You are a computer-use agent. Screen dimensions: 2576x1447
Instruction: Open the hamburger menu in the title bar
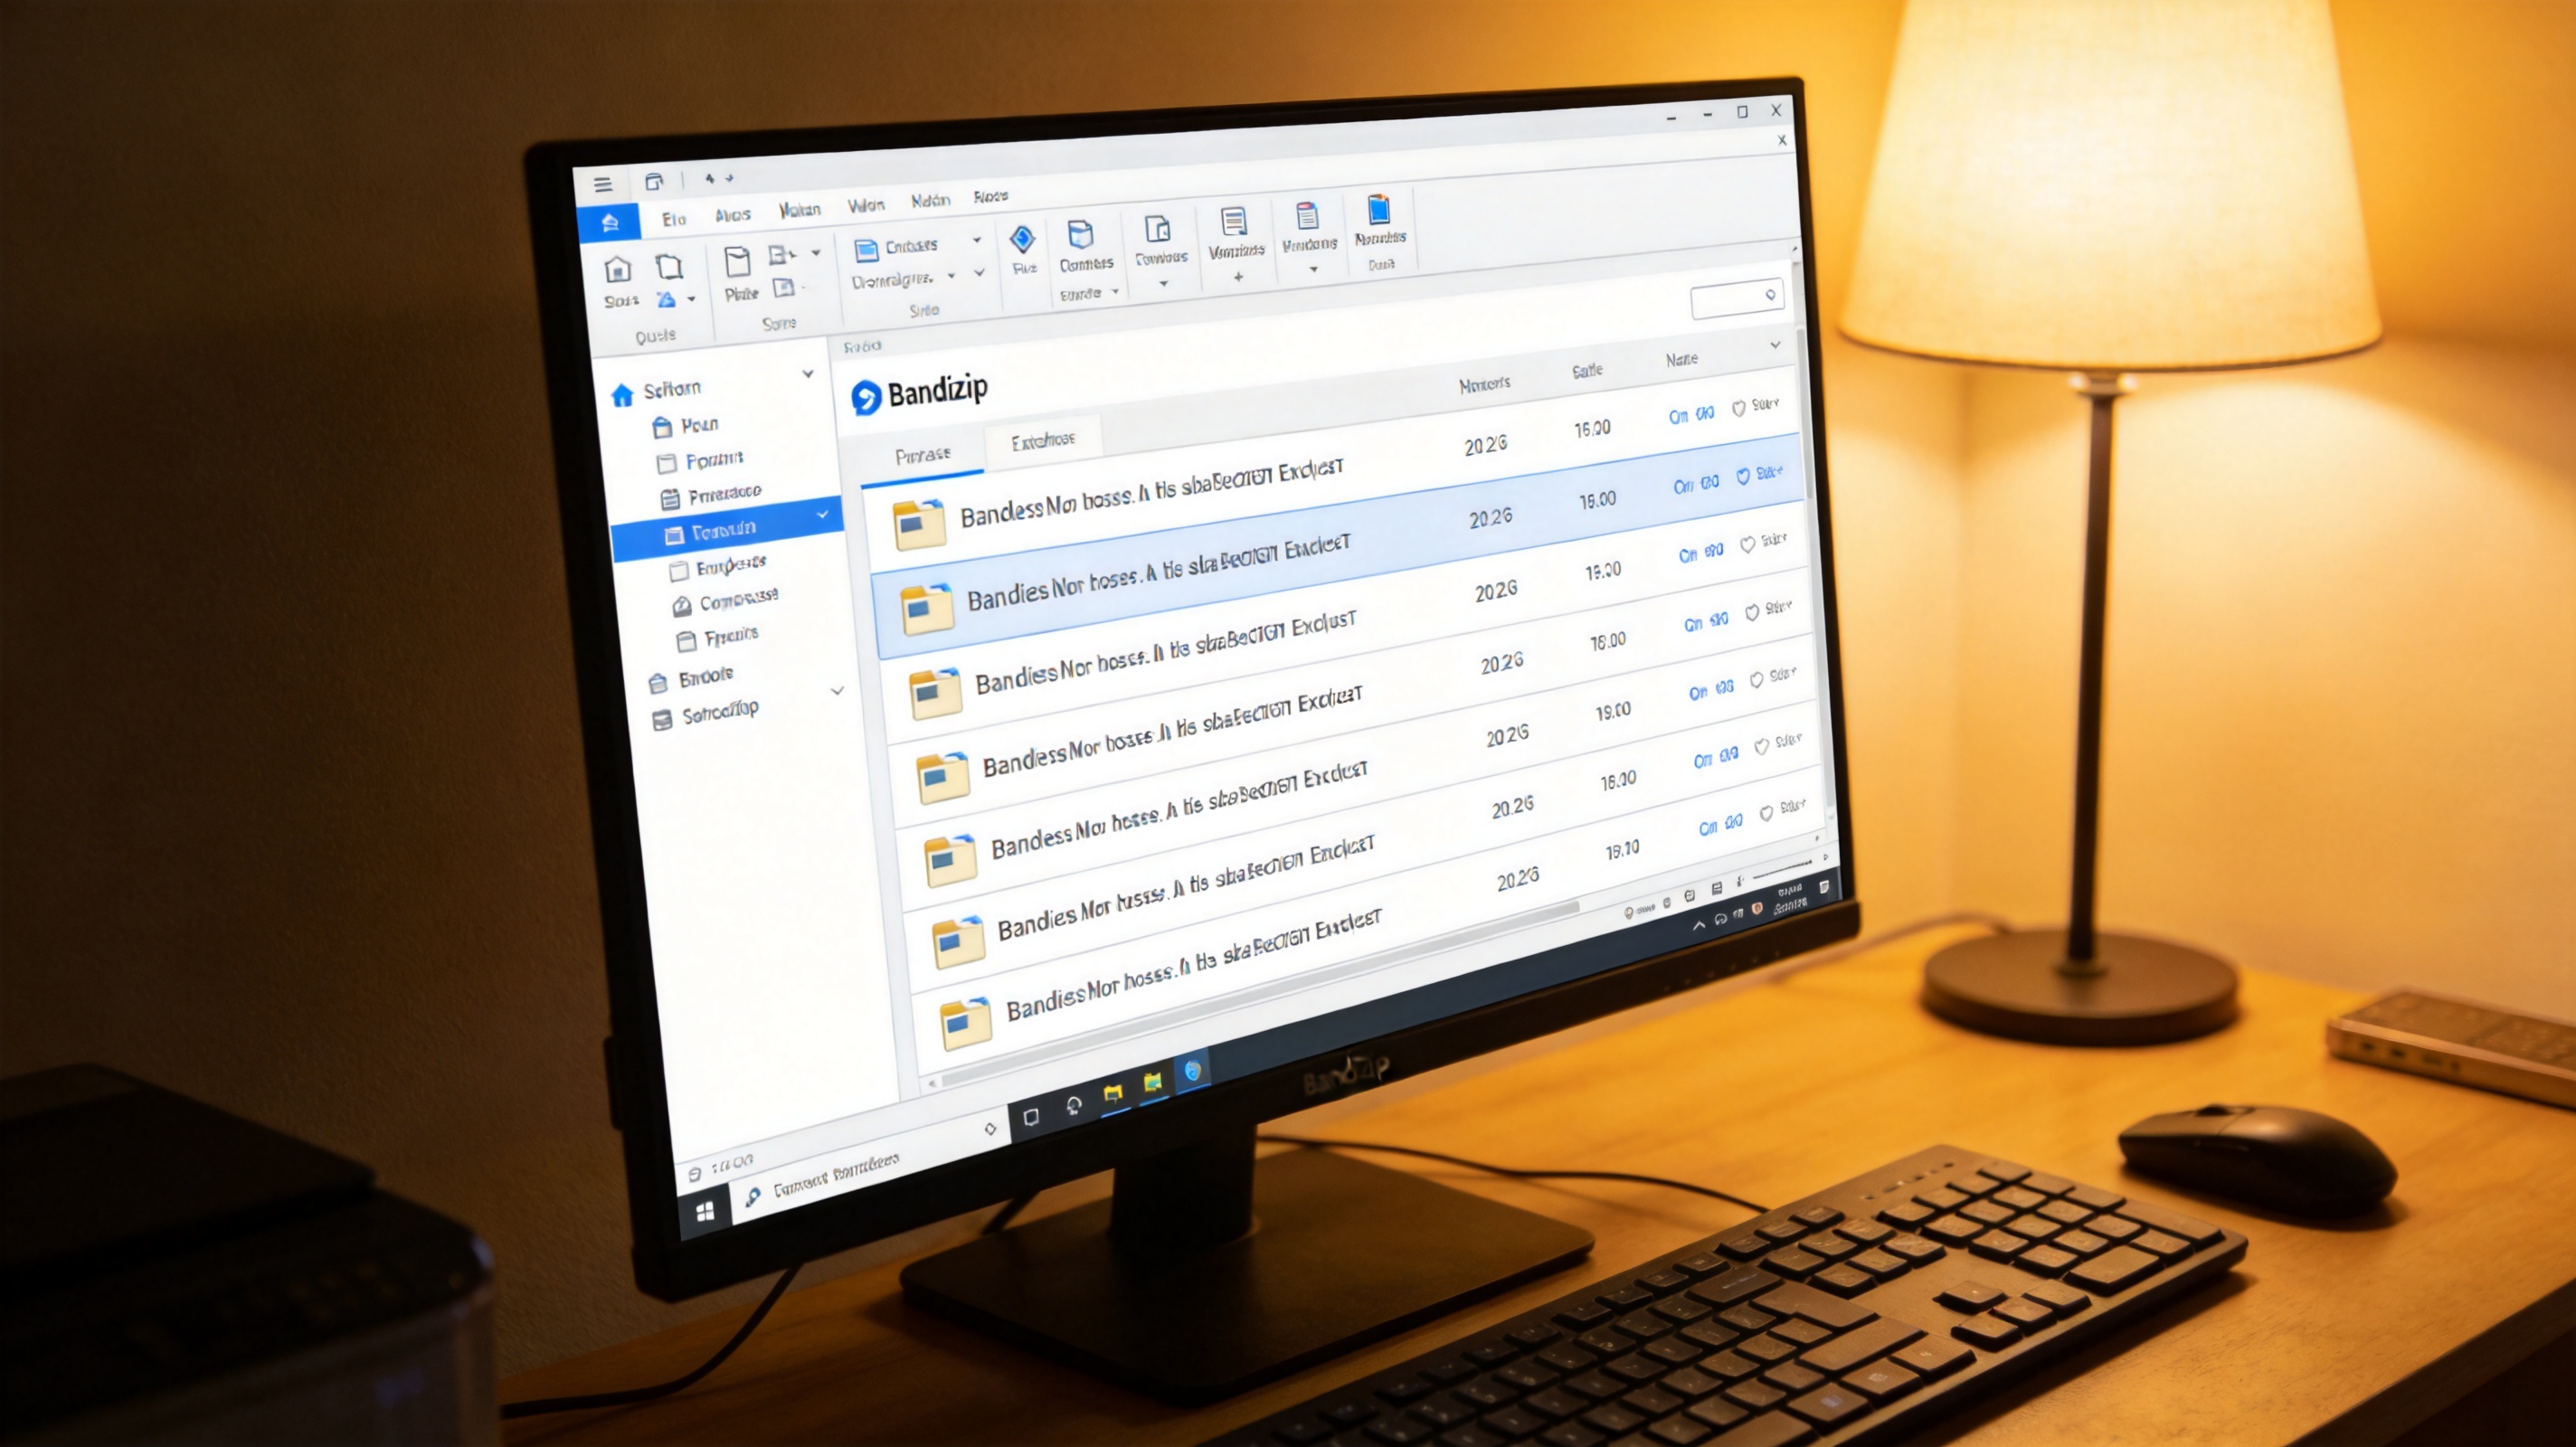(x=602, y=185)
